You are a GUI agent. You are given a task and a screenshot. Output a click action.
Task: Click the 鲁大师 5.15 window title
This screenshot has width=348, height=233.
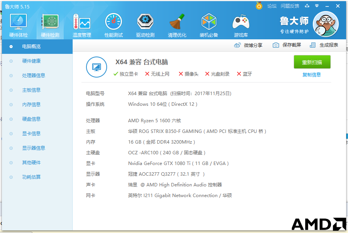pos(17,6)
